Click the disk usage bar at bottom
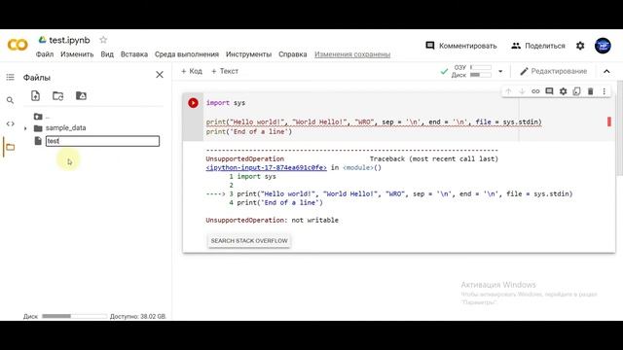This screenshot has height=350, width=623. [74, 316]
